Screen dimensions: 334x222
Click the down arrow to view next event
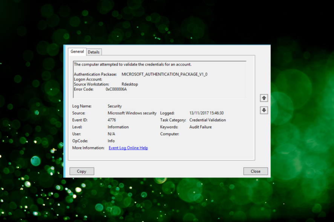click(264, 110)
